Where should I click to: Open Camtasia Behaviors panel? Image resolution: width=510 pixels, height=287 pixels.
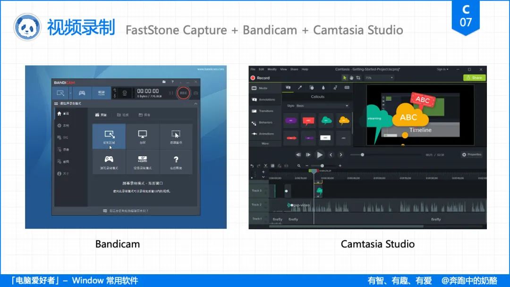coord(265,123)
